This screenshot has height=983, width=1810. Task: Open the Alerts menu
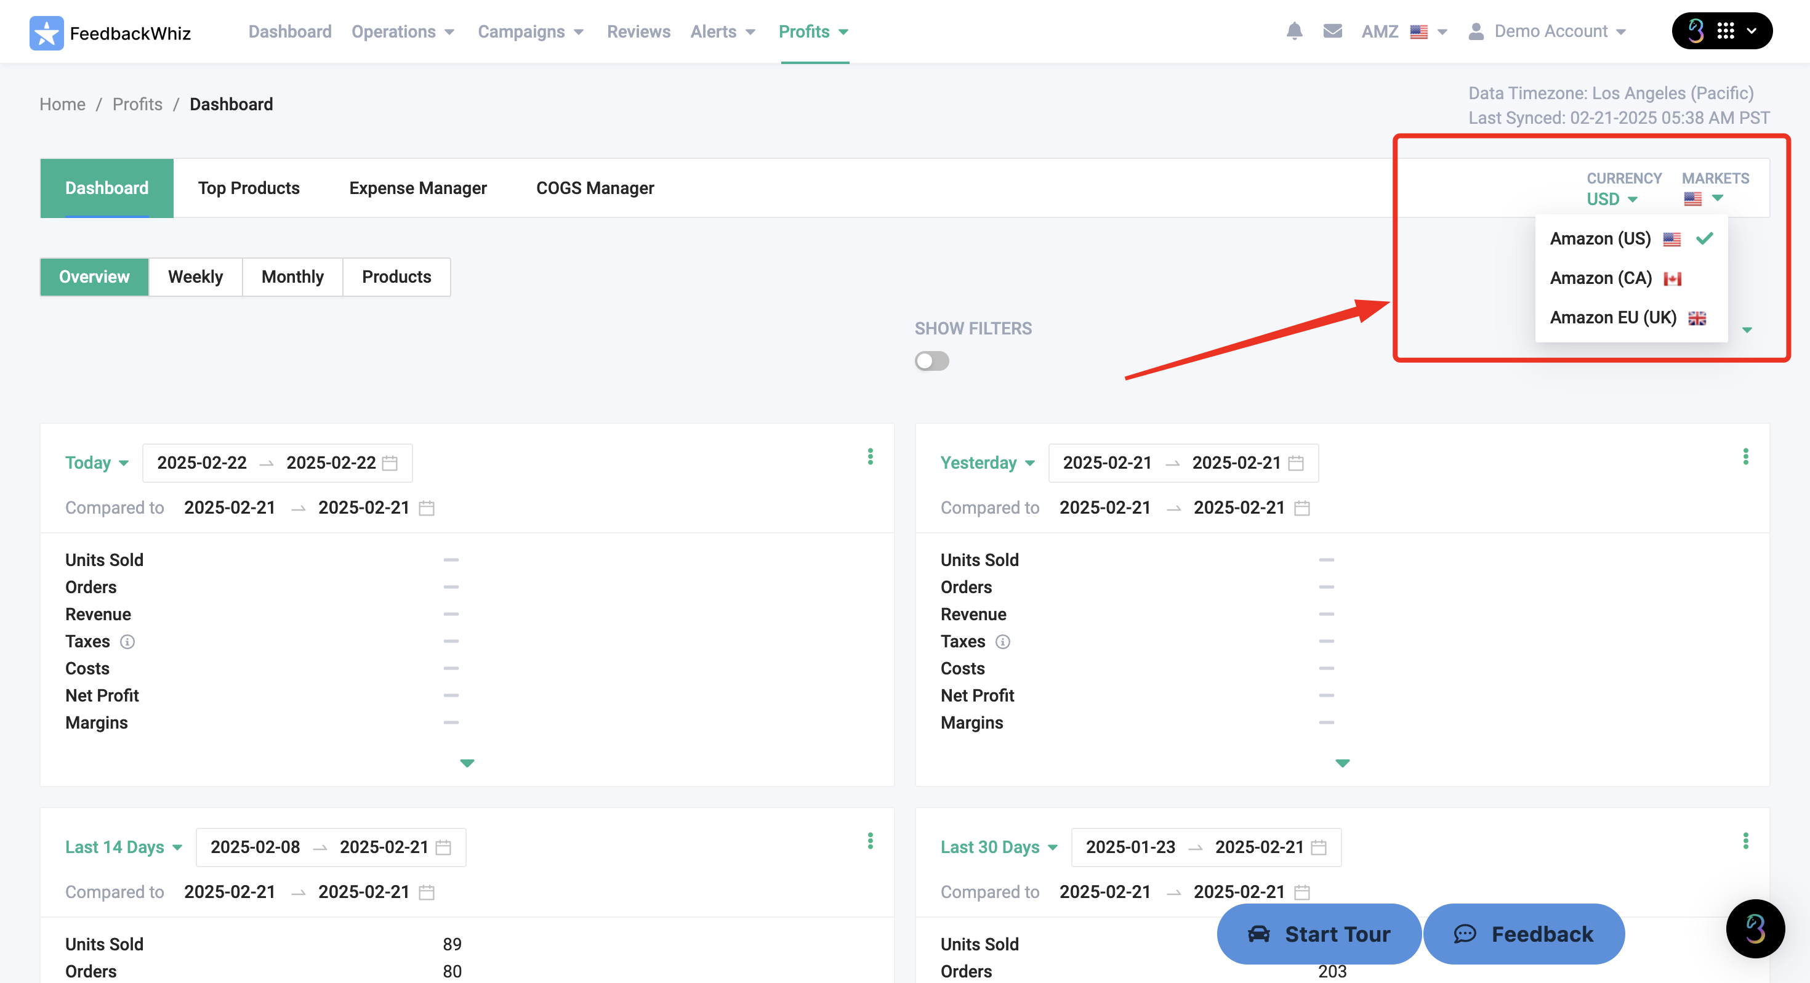click(x=723, y=31)
